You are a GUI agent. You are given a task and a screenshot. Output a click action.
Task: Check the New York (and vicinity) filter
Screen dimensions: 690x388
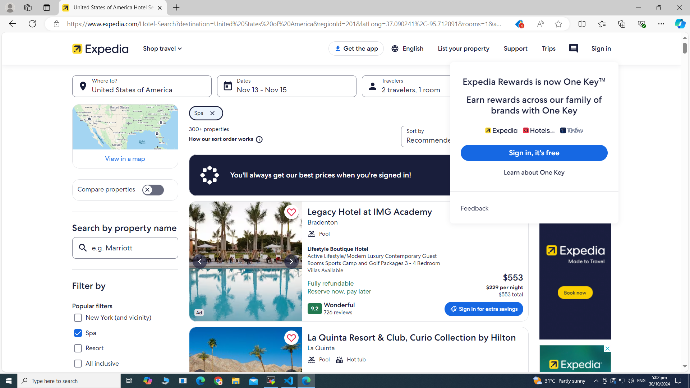click(78, 318)
